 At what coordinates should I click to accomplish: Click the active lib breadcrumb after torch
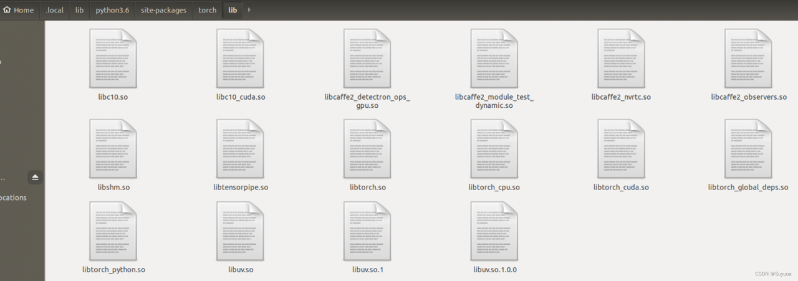pos(233,10)
